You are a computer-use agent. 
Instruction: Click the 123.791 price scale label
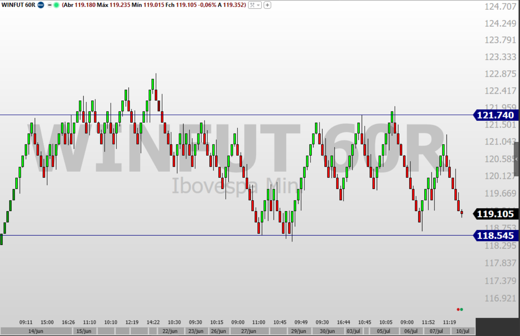click(500, 40)
